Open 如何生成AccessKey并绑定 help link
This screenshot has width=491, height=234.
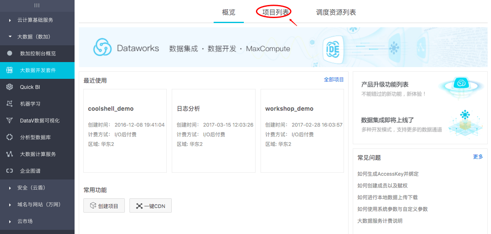tap(388, 174)
